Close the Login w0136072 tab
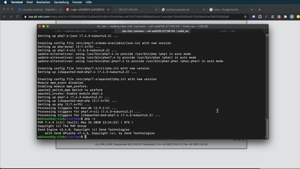Image resolution: width=300 pixels, height=169 pixels. click(108, 10)
